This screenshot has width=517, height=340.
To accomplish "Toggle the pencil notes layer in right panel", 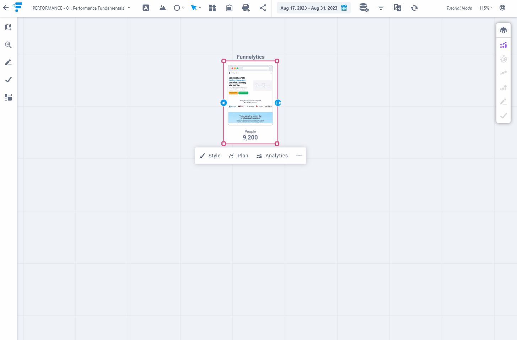I will coord(503,102).
